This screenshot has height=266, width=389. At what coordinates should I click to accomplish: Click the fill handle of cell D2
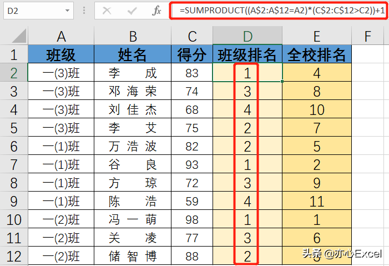tap(282, 81)
